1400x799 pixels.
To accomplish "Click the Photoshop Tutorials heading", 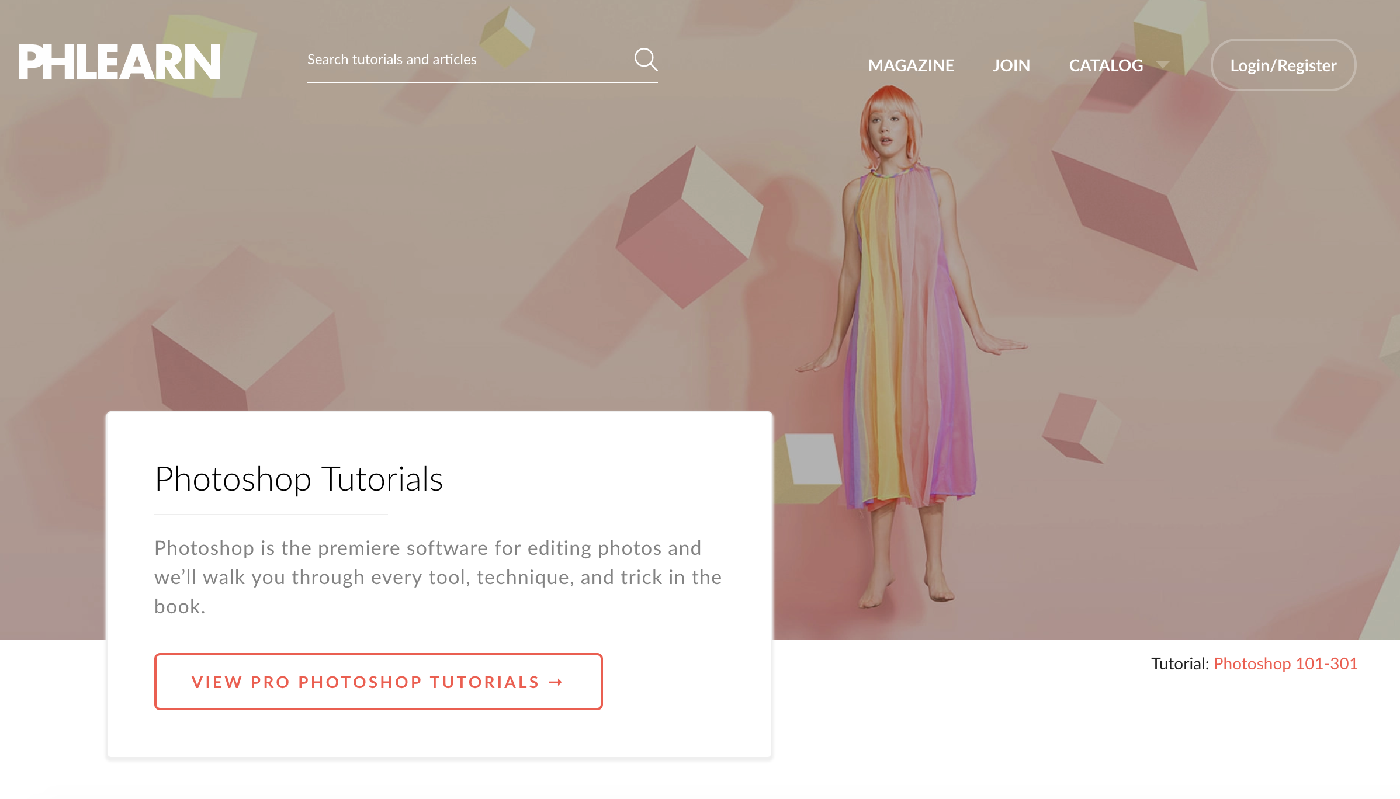I will pyautogui.click(x=299, y=479).
